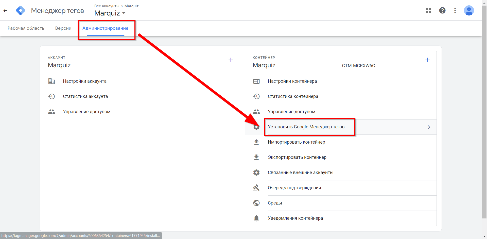Open account Управление доступом

(87, 112)
